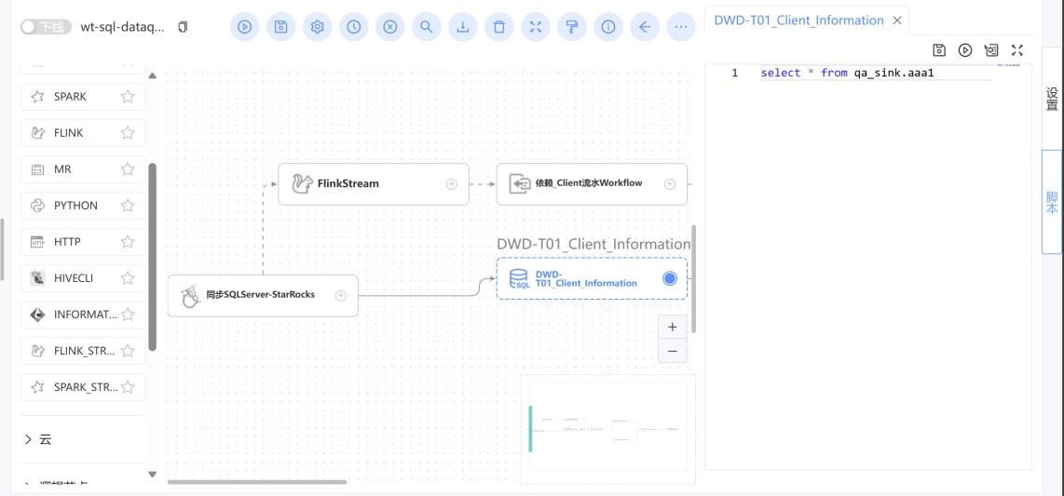
Task: Add a downstream node from FlinkStream plus
Action: click(451, 183)
